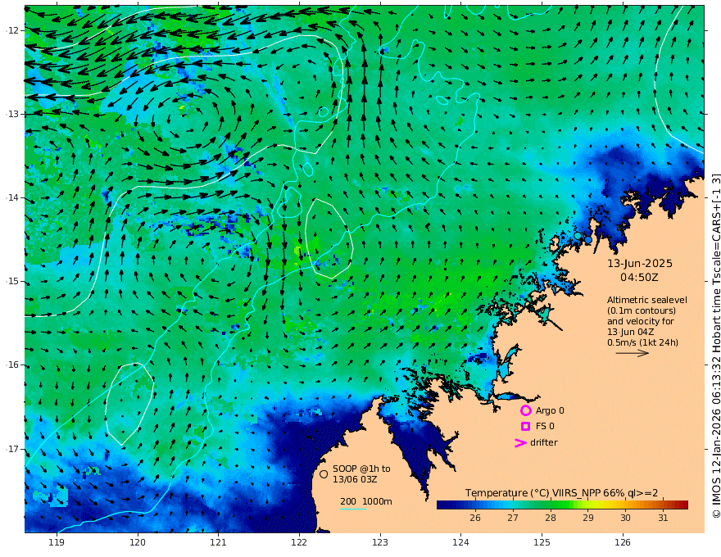Click the 29 tick on temperature scale
This screenshot has height=557, width=721.
tap(587, 518)
